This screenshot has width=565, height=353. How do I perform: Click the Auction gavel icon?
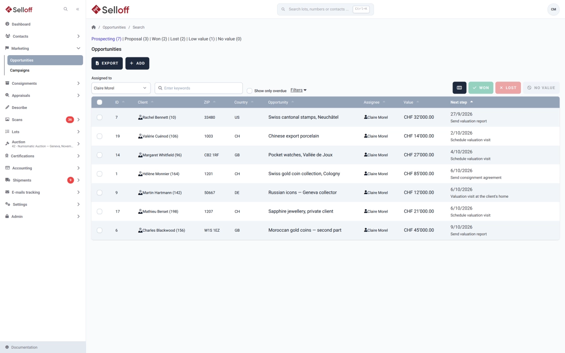tap(8, 143)
